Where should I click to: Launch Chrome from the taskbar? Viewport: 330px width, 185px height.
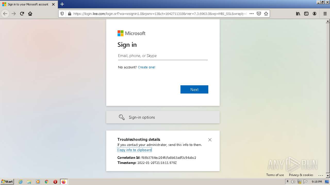46,182
